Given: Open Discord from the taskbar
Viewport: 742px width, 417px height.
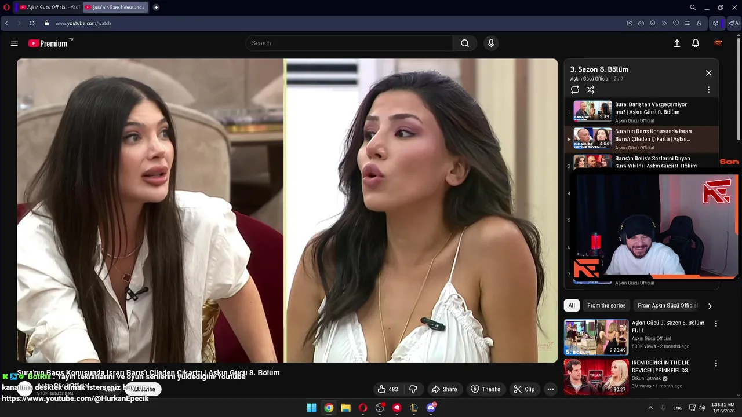Looking at the screenshot, I should (x=431, y=408).
